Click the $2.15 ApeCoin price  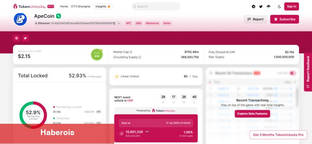[x=24, y=56]
